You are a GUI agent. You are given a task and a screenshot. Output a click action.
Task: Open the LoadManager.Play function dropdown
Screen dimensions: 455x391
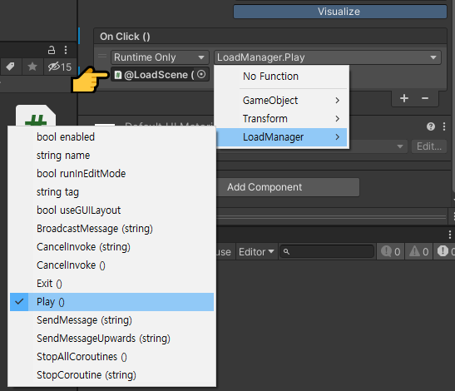(x=328, y=57)
